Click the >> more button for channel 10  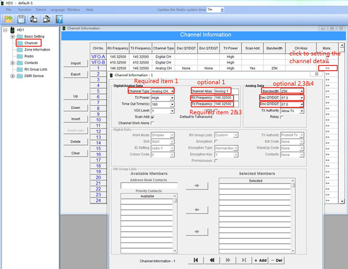(327, 120)
